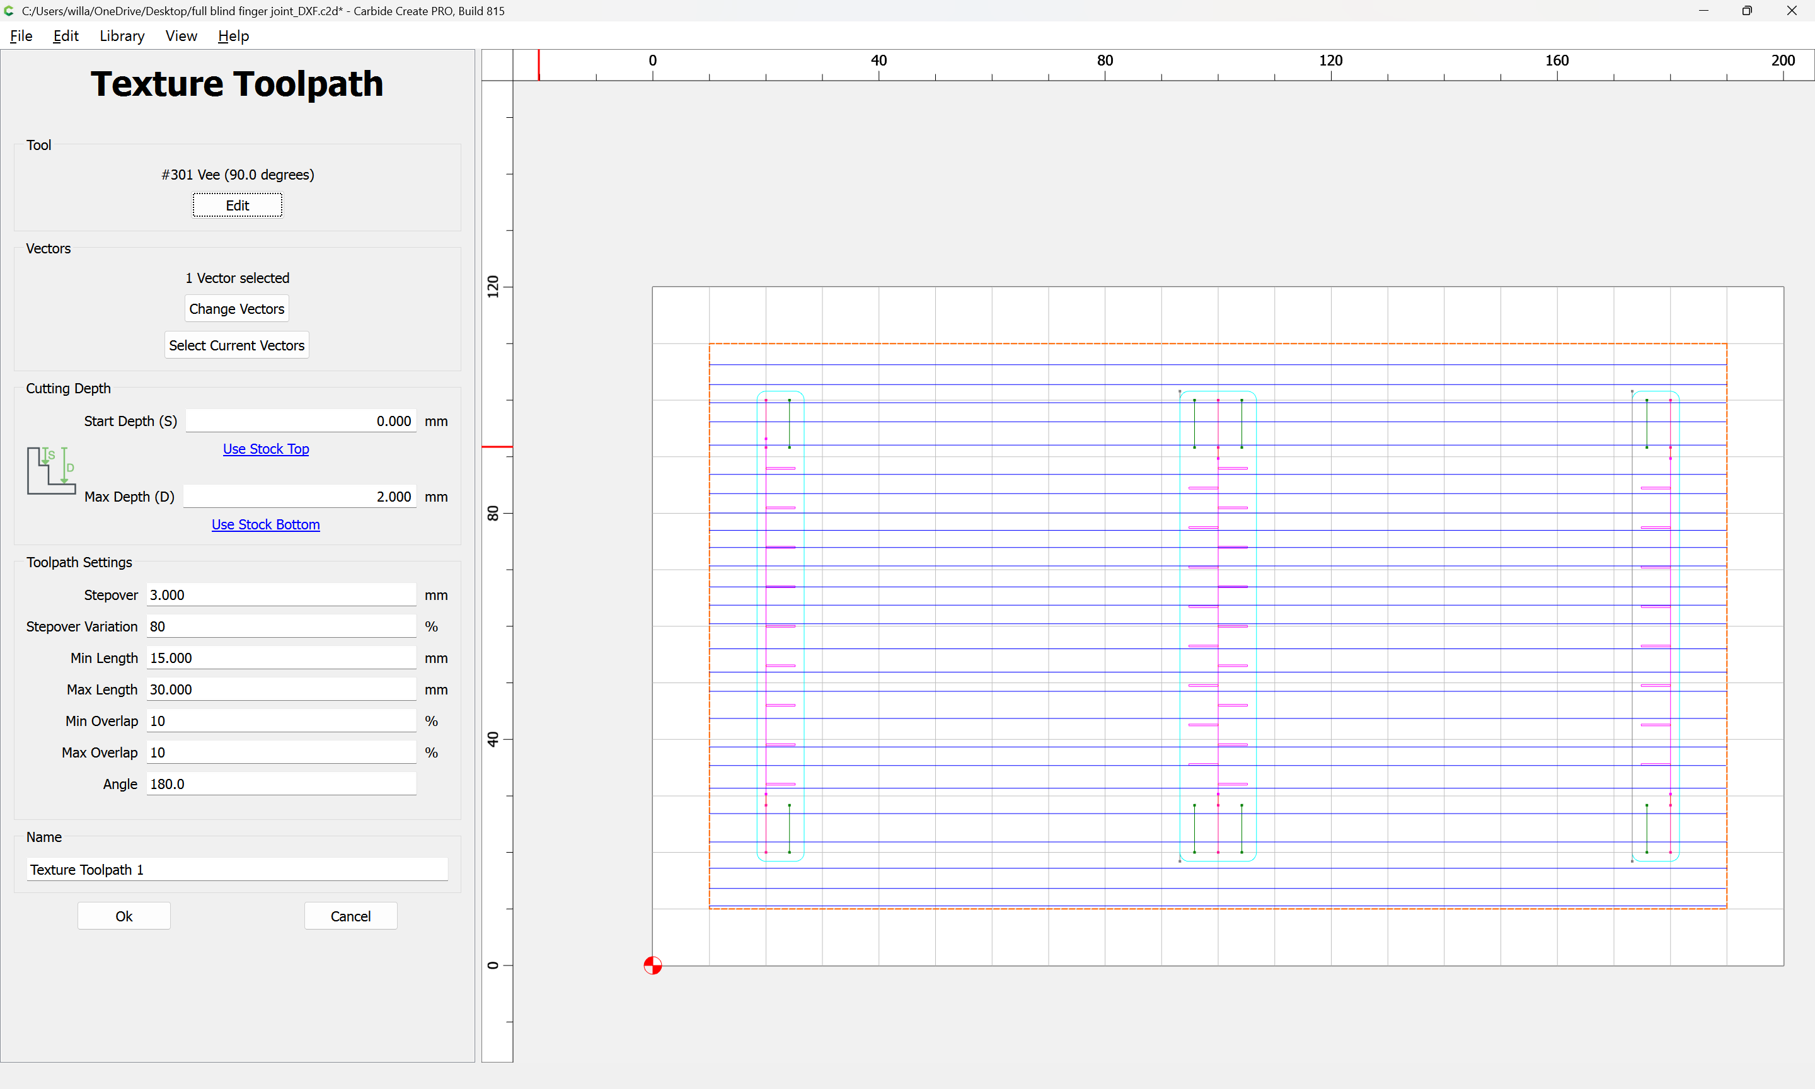This screenshot has width=1815, height=1089.
Task: Focus the Stepover field
Action: [281, 595]
